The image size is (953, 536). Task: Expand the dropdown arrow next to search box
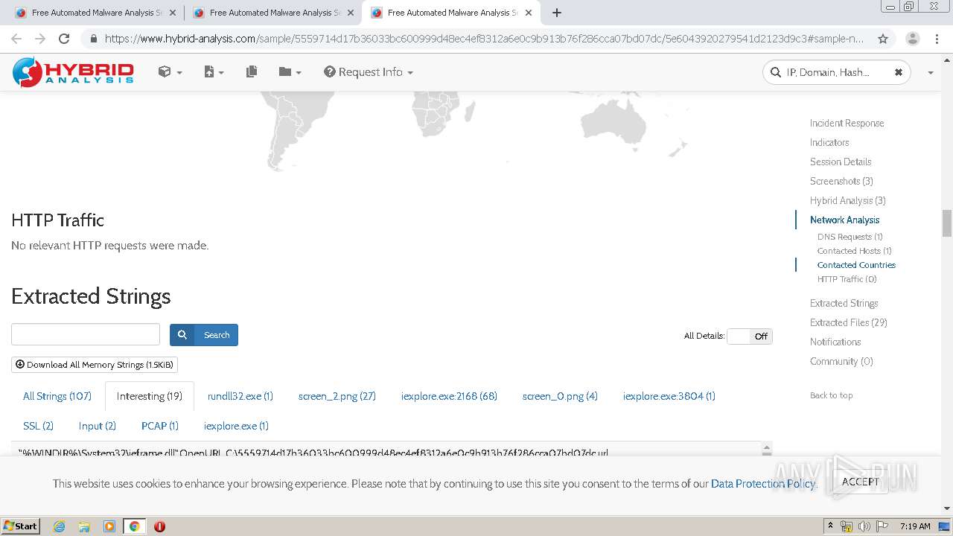click(x=930, y=73)
